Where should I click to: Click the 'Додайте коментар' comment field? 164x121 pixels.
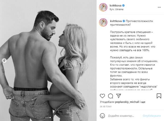point(121,116)
